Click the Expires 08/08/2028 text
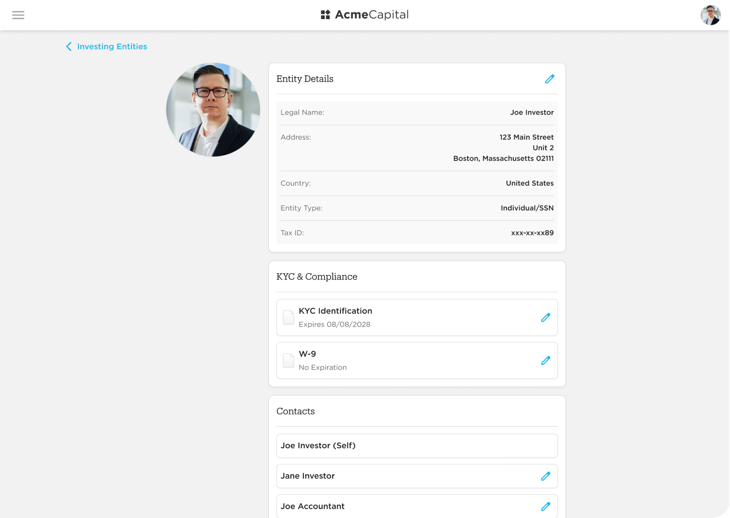The image size is (730, 518). click(x=334, y=324)
